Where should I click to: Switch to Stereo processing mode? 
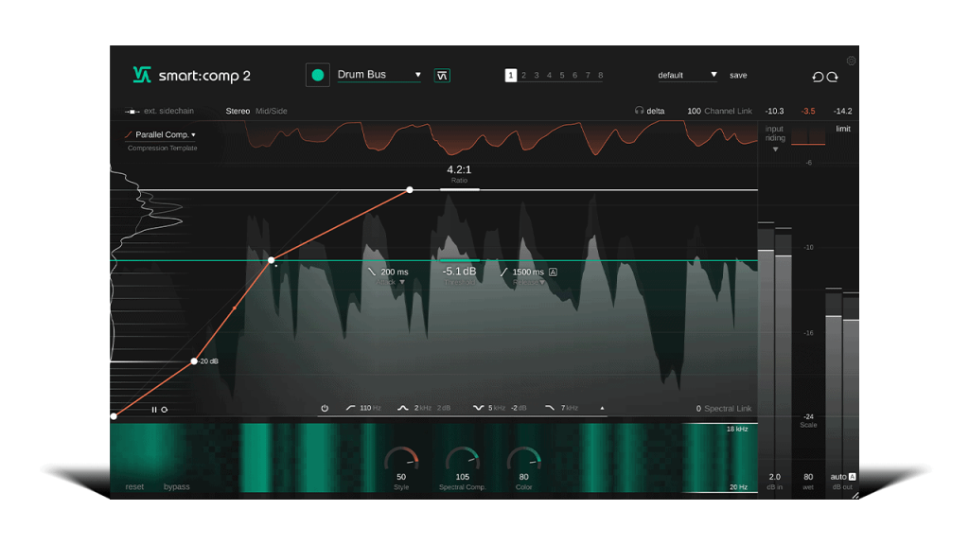click(x=238, y=112)
